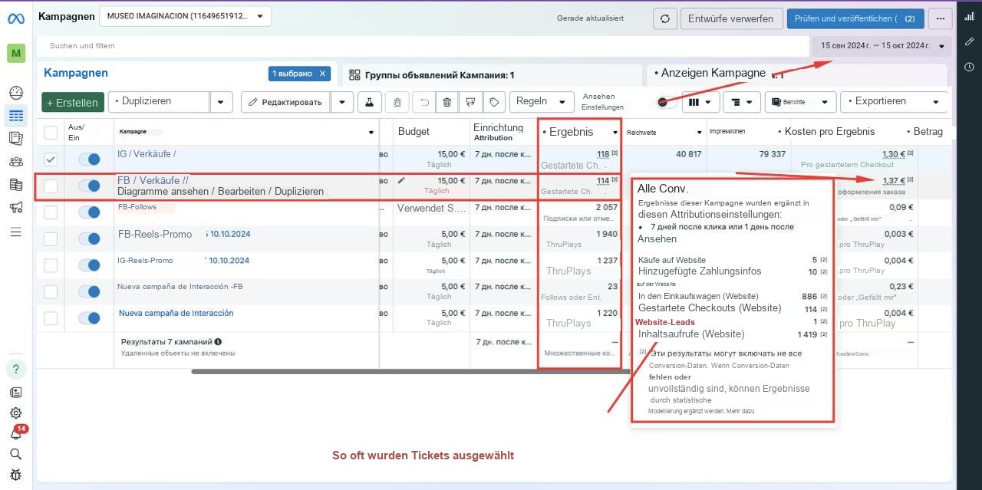Open the Berichte dropdown

click(x=800, y=101)
